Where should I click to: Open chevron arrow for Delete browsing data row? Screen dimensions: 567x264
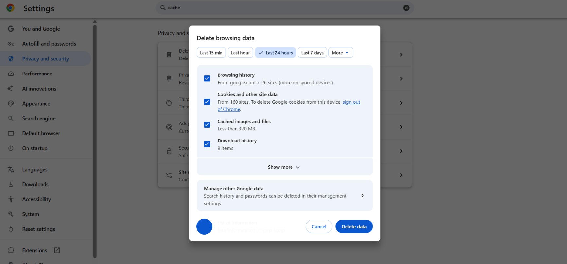pos(401,55)
